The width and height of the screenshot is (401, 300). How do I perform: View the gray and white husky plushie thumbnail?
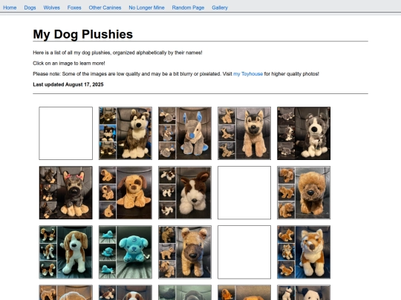pos(304,133)
